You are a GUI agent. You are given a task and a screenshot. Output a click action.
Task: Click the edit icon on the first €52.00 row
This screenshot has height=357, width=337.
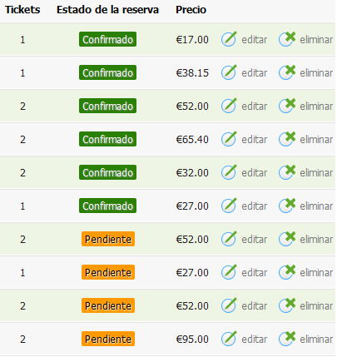click(x=229, y=106)
